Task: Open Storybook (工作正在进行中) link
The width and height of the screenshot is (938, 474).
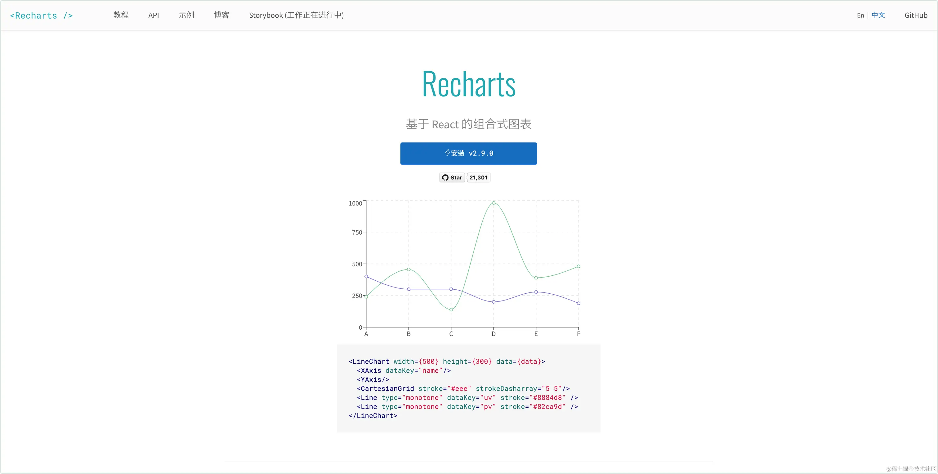Action: tap(297, 15)
